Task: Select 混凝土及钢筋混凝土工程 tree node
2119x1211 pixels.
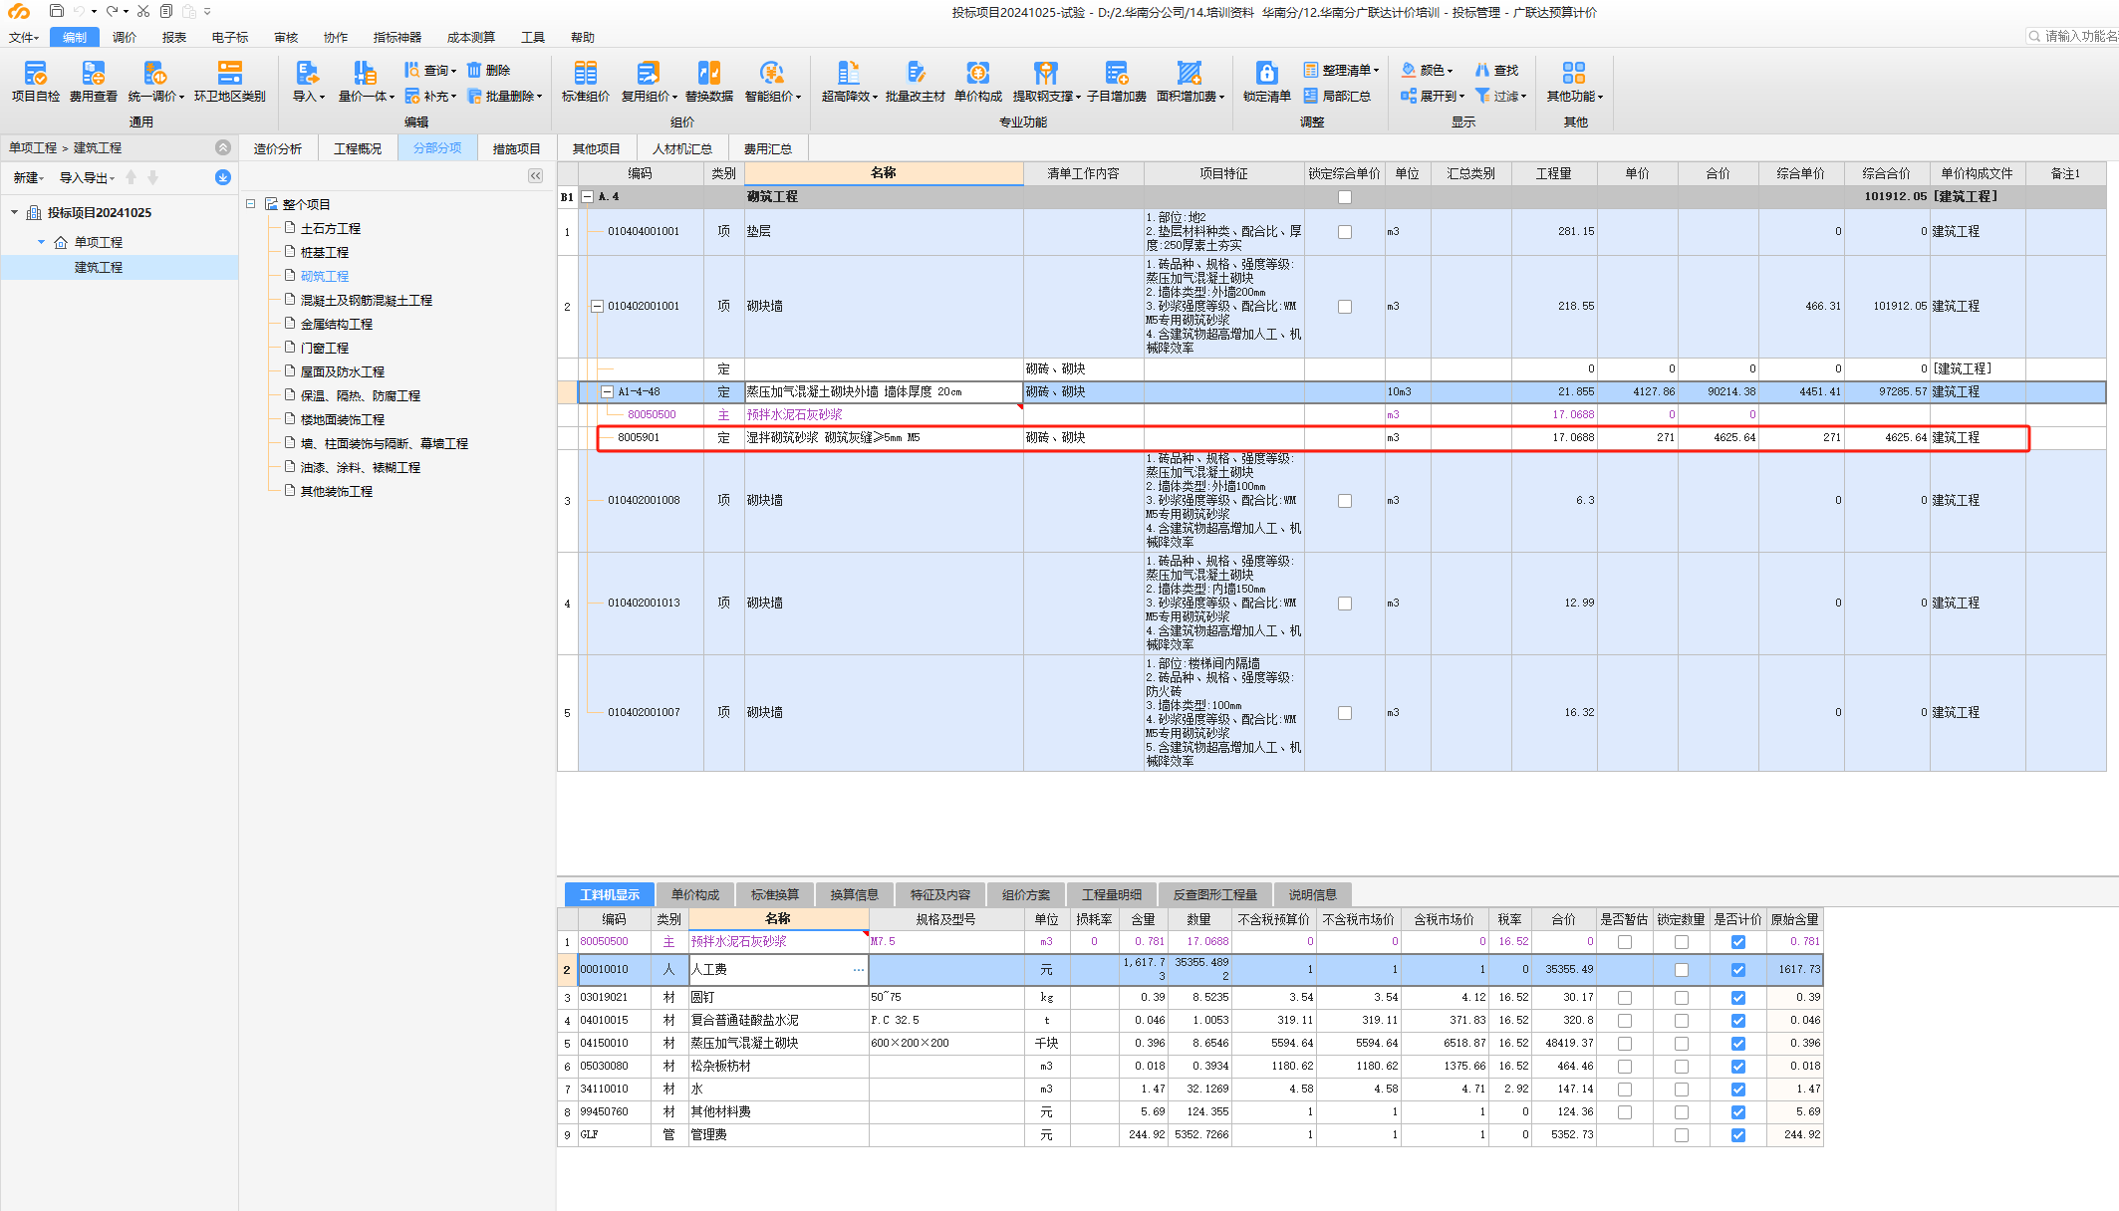Action: click(x=367, y=300)
